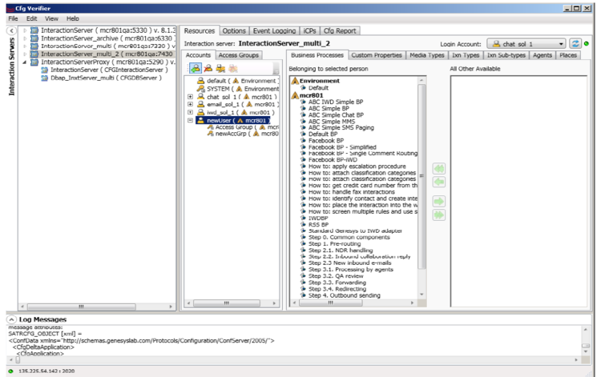Switch to the iCPs tab
Image resolution: width=601 pixels, height=377 pixels.
coord(309,31)
